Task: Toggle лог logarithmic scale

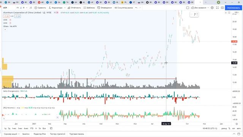Action: (x=234, y=129)
